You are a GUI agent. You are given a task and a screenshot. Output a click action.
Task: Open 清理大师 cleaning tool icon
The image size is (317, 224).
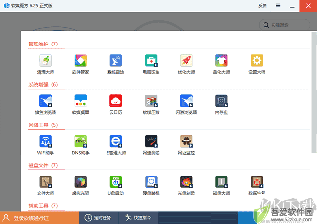pyautogui.click(x=45, y=60)
